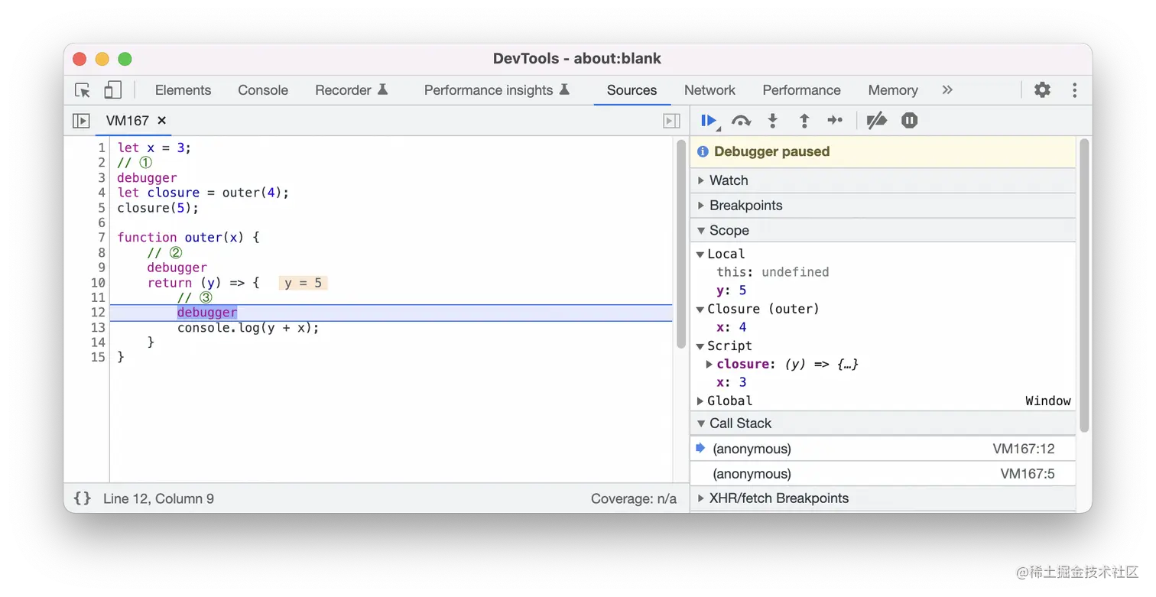Click the VM167:5 source link
The height and width of the screenshot is (597, 1156).
[x=1027, y=474]
